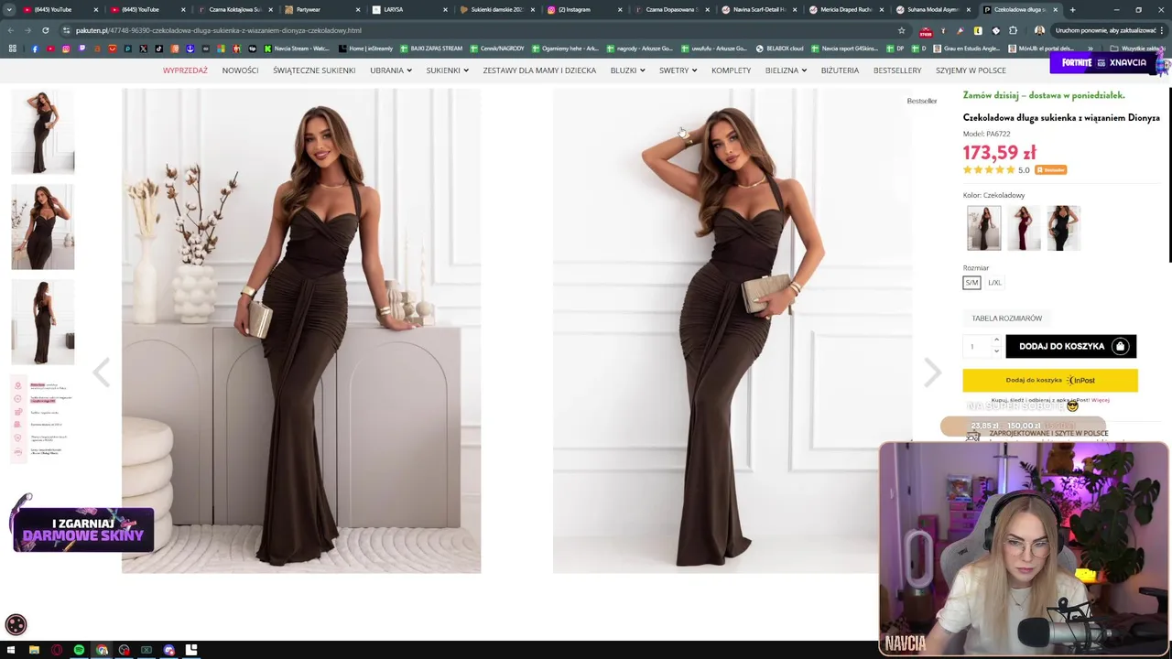This screenshot has width=1172, height=659.
Task: Increase the quantity with the up arrow
Action: 996,340
